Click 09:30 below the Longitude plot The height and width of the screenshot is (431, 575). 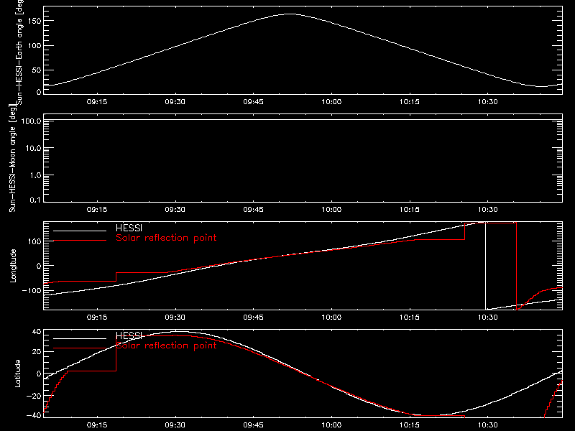point(175,318)
